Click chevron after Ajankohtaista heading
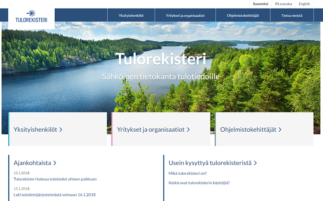The image size is (323, 201). coord(55,163)
